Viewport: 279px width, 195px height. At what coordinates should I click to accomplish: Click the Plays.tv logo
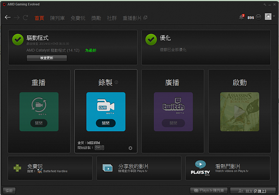coord(200,168)
